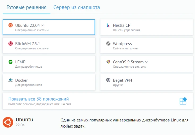Click the Hestia CP logo icon

coord(108,25)
